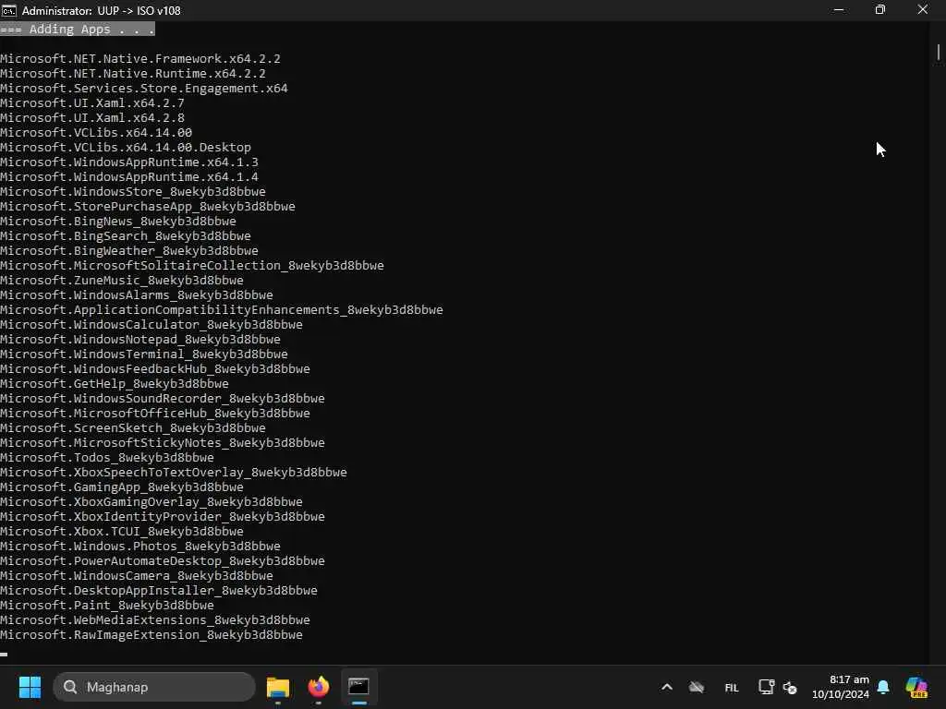The image size is (946, 709).
Task: Click the Microsoft.WindowsFeedbackHub line
Action: tap(155, 368)
